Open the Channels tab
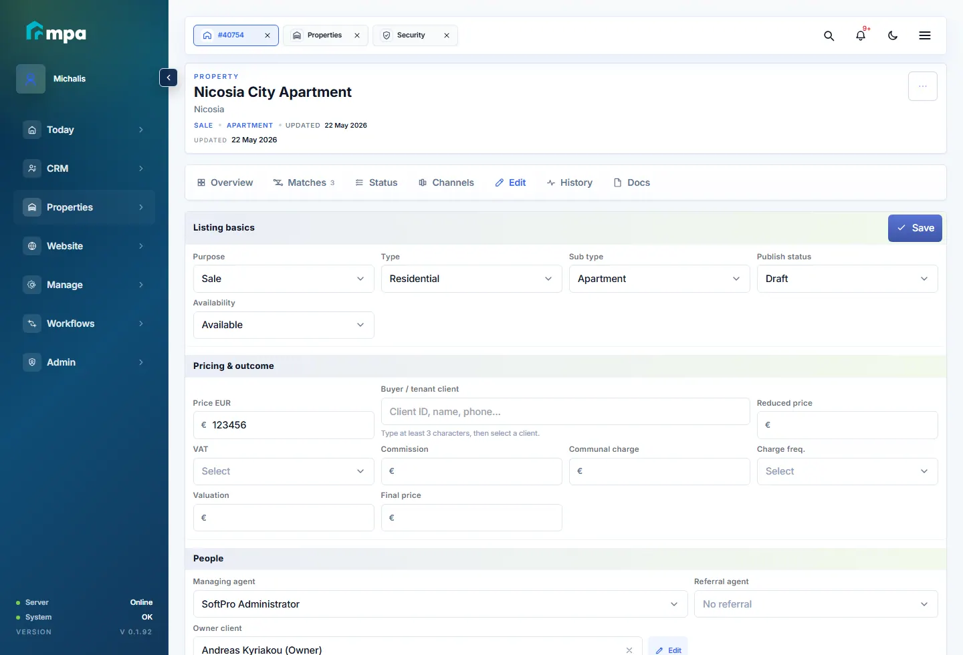 (x=446, y=182)
